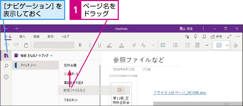This screenshot has width=243, height=106.
Task: Select the クイック ノート section
Action: tap(35, 65)
